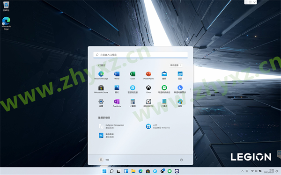The image size is (281, 175).
Task: Open Nahimic Companion in recommended items
Action: pyautogui.click(x=111, y=126)
